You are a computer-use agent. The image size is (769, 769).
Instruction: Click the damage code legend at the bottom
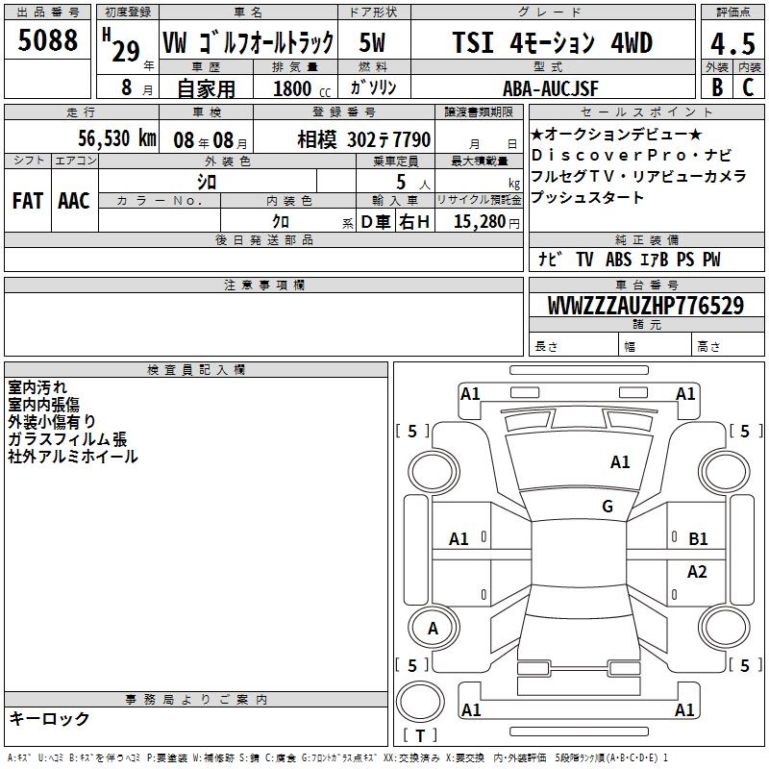337,758
